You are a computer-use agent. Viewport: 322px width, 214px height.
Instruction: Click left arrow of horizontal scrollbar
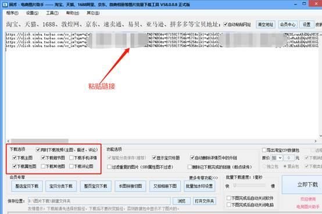[x=8, y=141]
